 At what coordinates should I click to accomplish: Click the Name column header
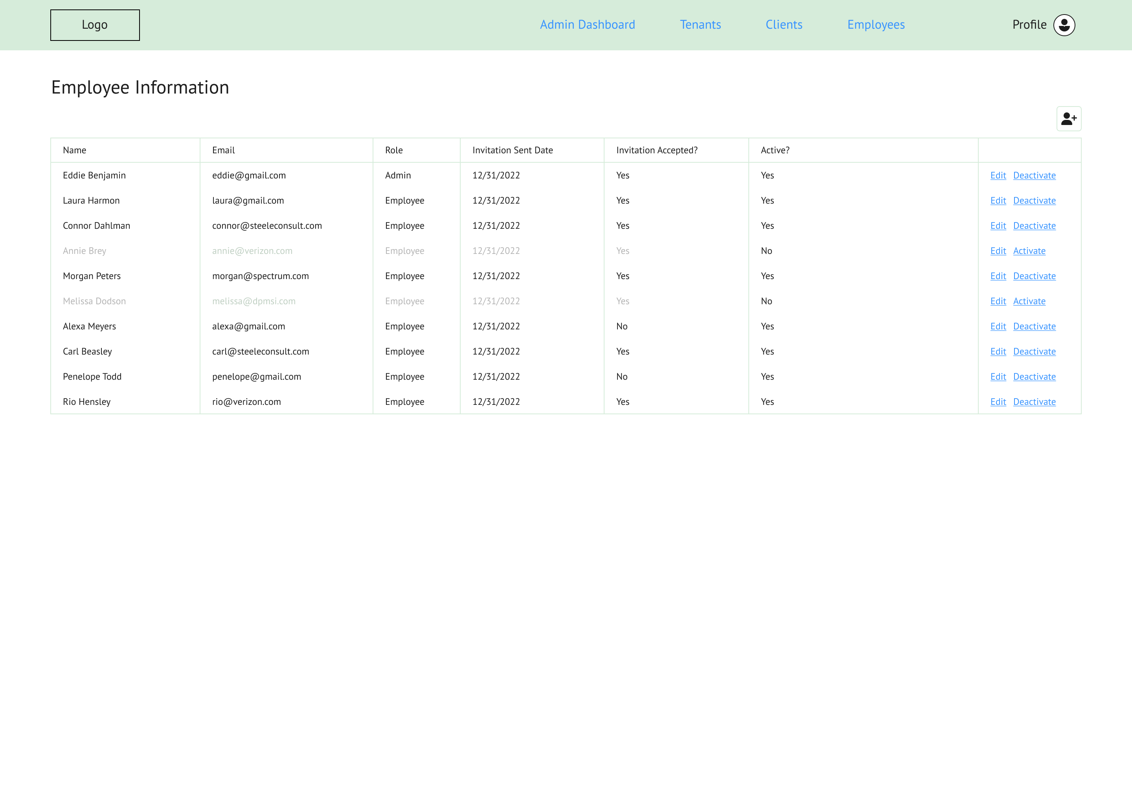[74, 150]
